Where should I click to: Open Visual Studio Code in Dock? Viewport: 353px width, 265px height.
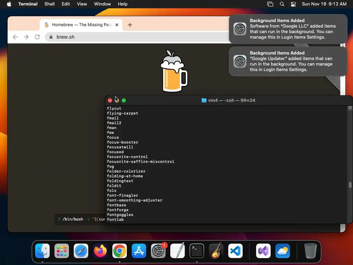click(235, 251)
